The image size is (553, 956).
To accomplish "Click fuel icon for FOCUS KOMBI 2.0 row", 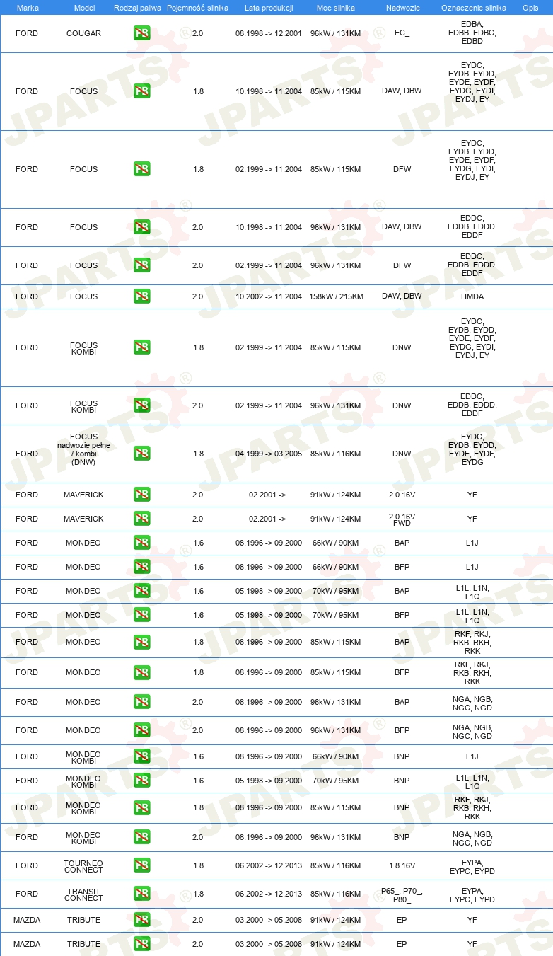I will (142, 405).
